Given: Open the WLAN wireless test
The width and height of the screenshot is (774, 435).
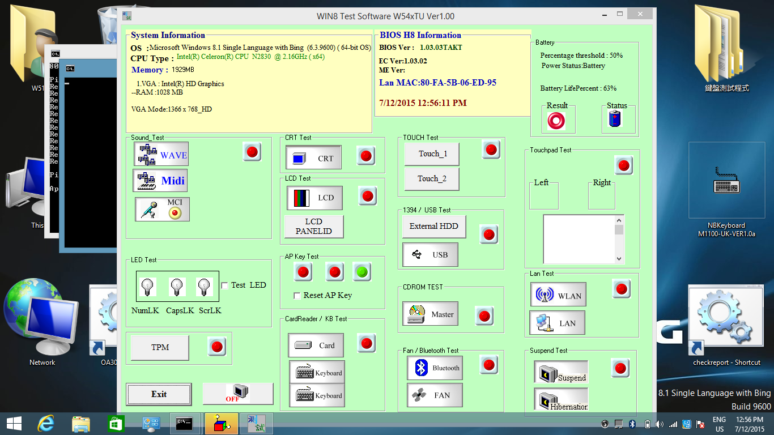Looking at the screenshot, I should click(x=558, y=295).
